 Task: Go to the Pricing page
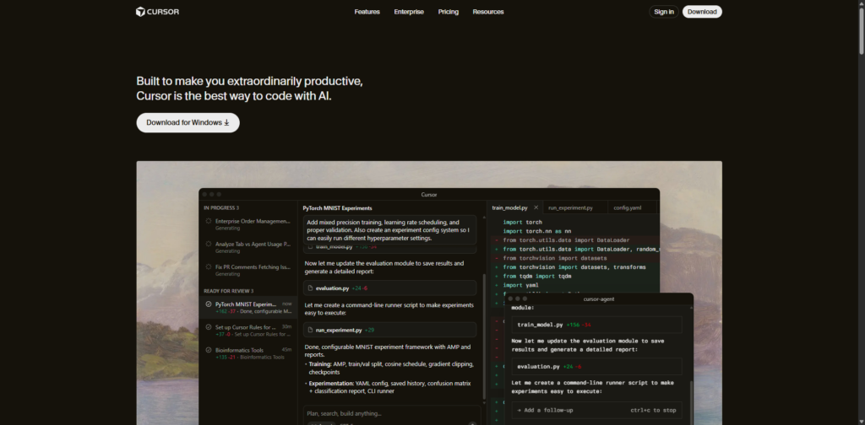[449, 12]
